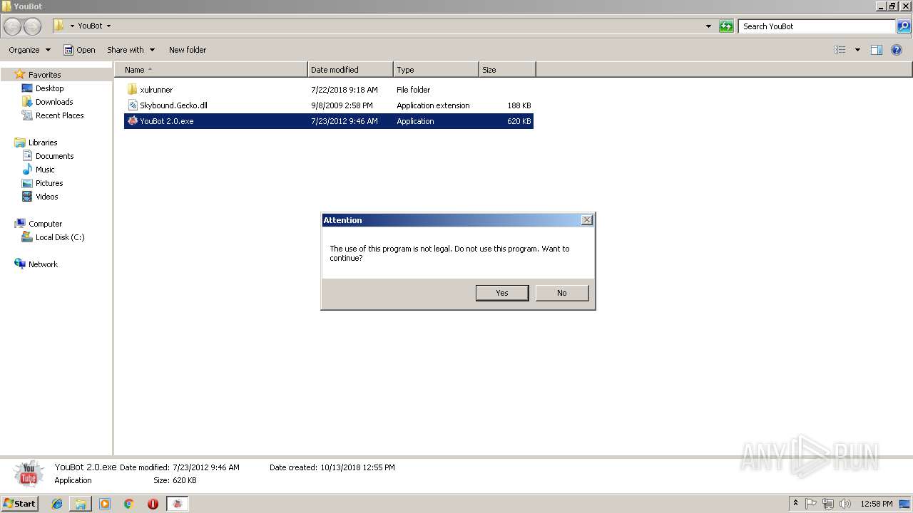Click the volume speaker tray icon

pyautogui.click(x=845, y=504)
